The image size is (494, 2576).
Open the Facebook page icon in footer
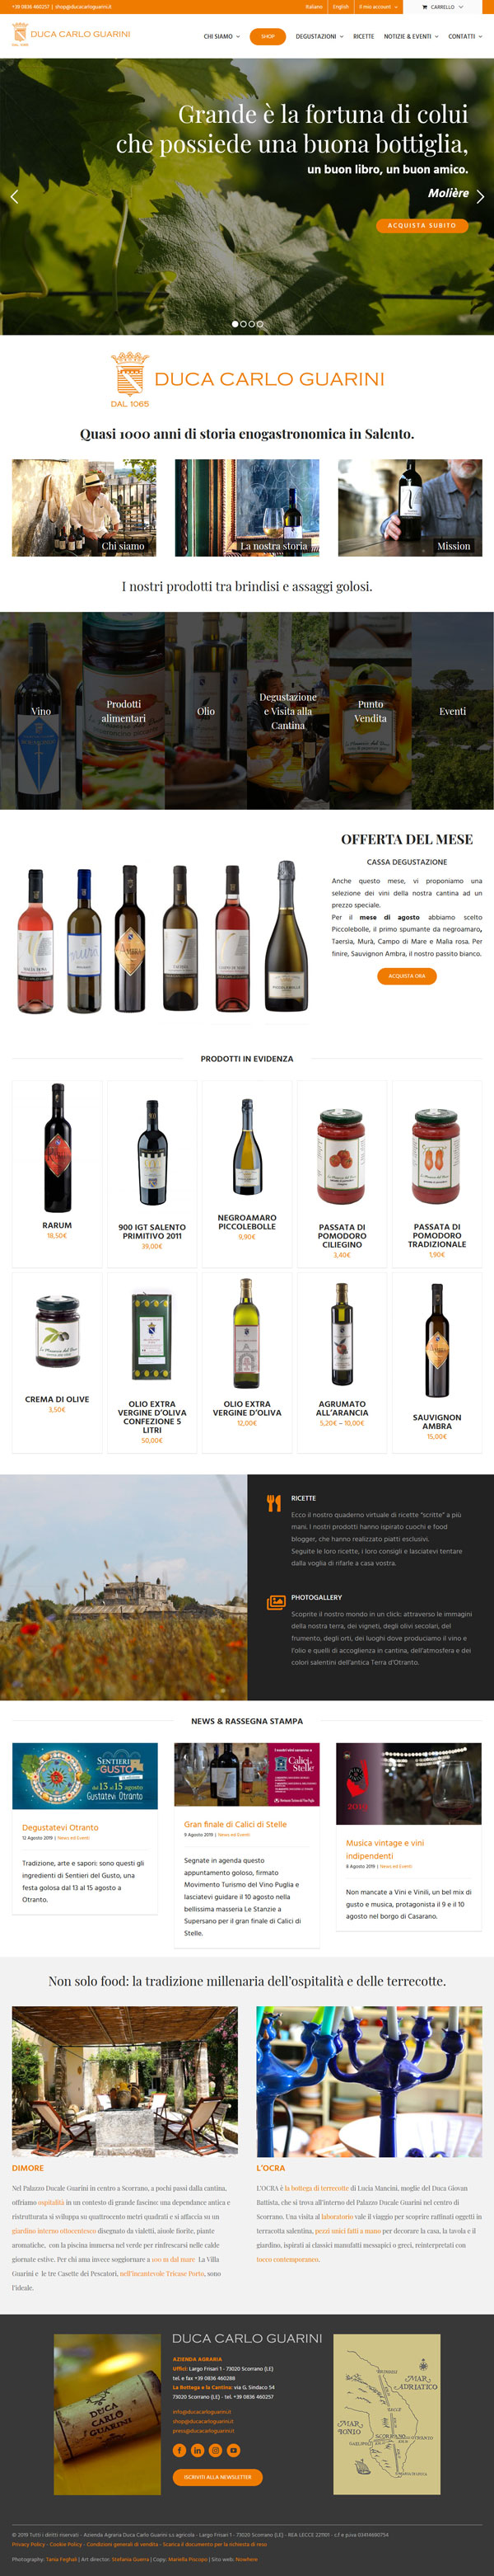[x=179, y=2449]
